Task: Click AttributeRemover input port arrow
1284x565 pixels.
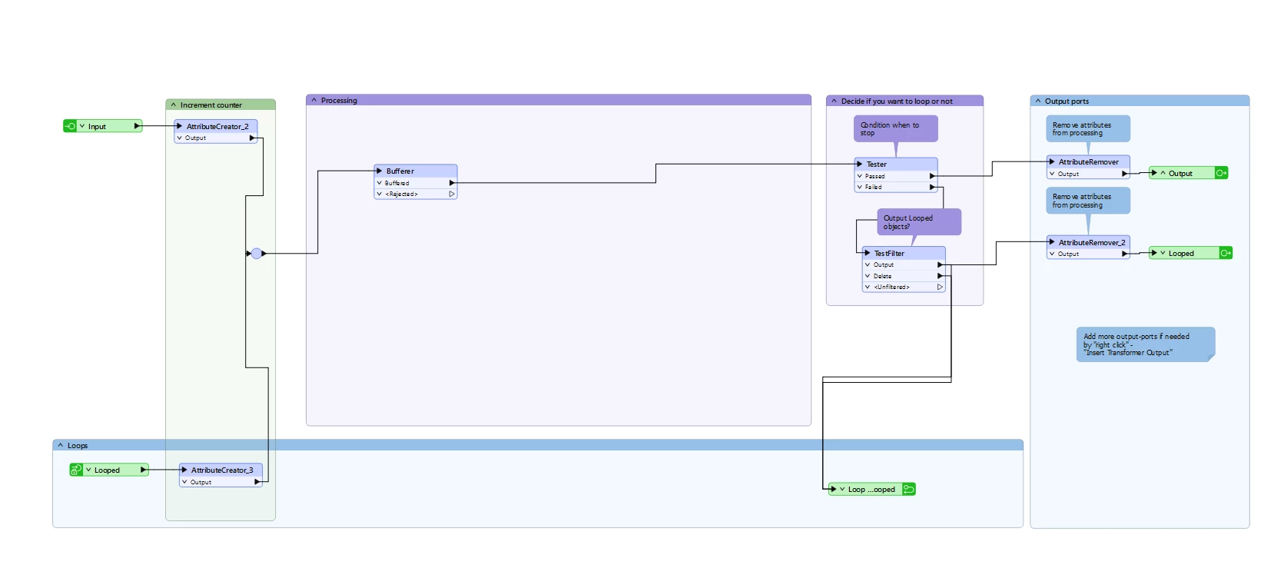Action: click(x=1052, y=161)
